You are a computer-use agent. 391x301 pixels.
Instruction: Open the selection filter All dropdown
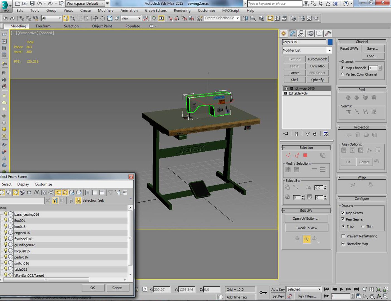click(x=60, y=18)
